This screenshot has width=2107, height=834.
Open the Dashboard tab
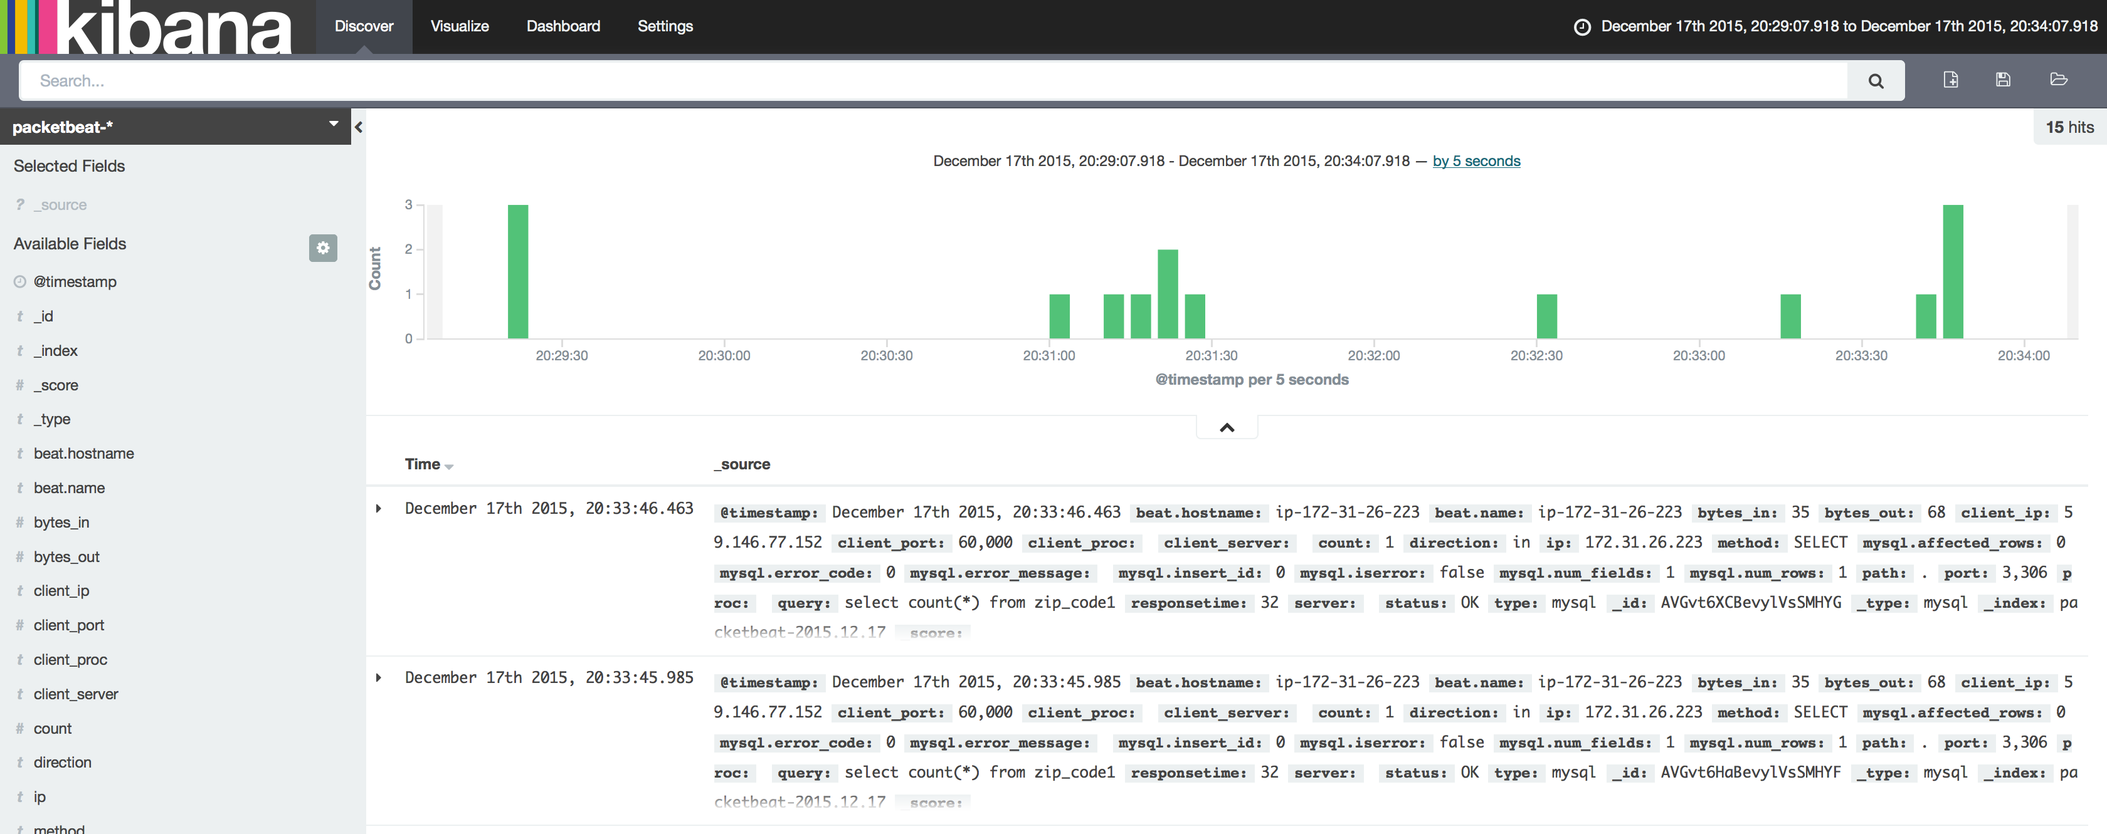(x=562, y=26)
